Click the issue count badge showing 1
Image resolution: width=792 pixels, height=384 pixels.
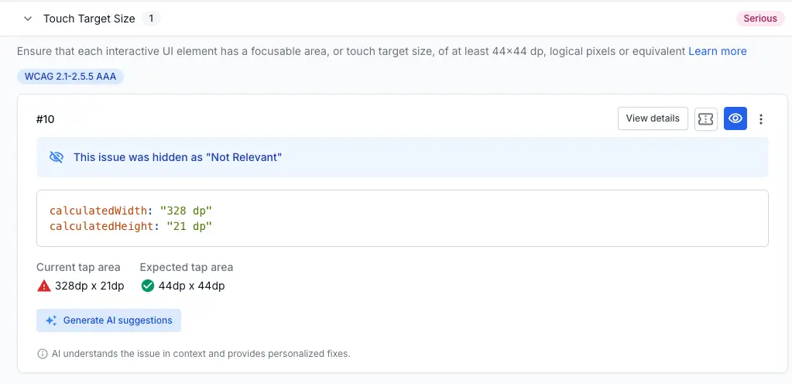pos(152,19)
